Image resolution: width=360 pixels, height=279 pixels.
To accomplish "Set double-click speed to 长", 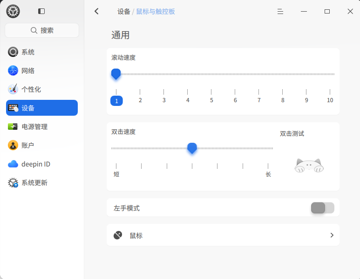I will click(x=268, y=174).
